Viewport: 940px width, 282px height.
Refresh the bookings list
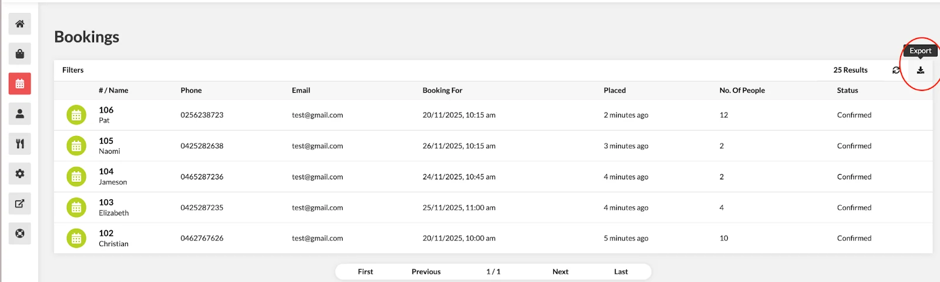[896, 70]
